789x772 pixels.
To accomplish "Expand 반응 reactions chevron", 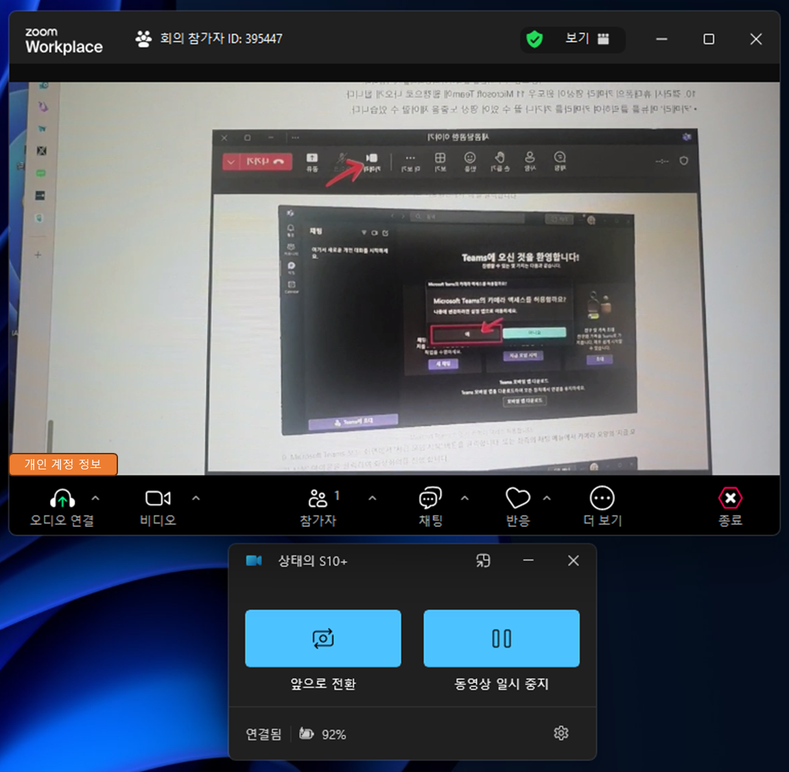I will [547, 498].
